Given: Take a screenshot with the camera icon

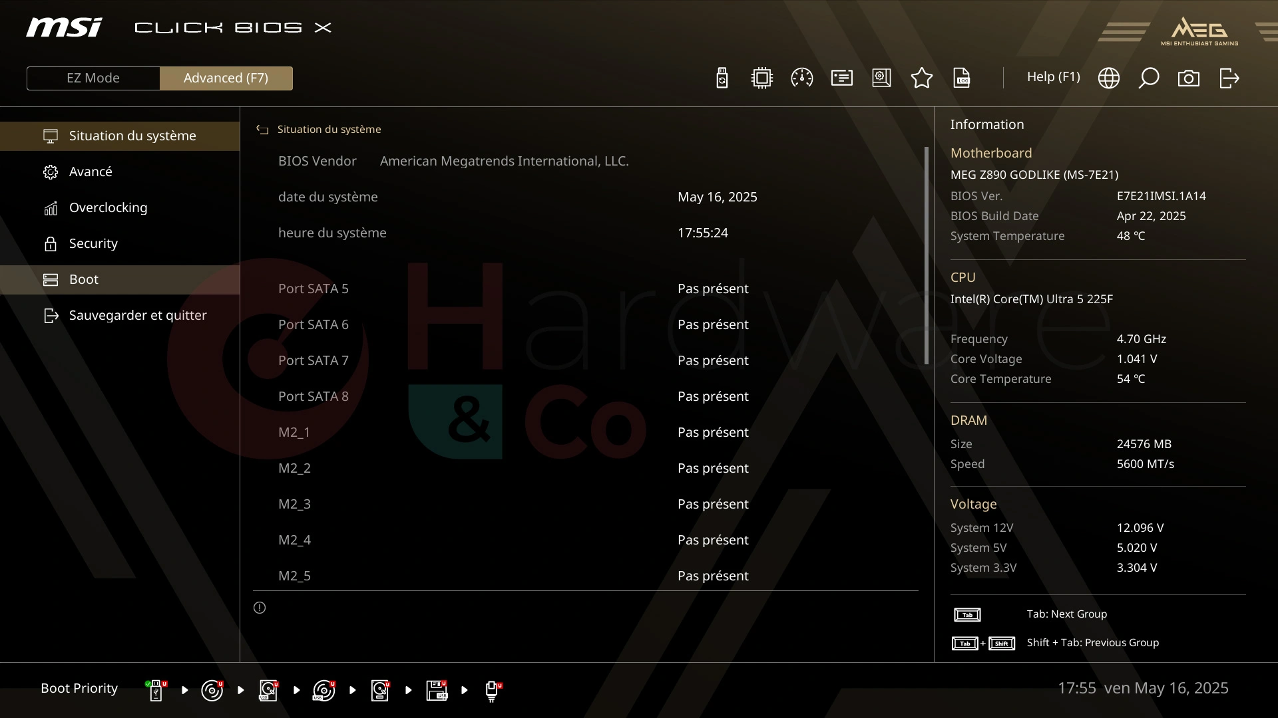Looking at the screenshot, I should (x=1189, y=78).
